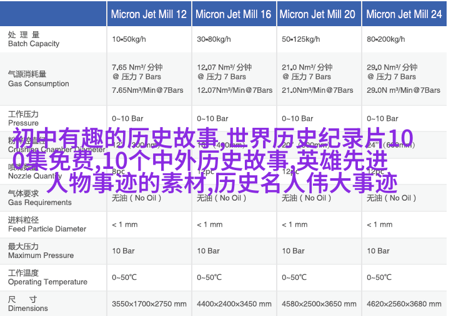Select the Micron Jet Mill 12 column header
The height and width of the screenshot is (316, 451).
click(149, 14)
